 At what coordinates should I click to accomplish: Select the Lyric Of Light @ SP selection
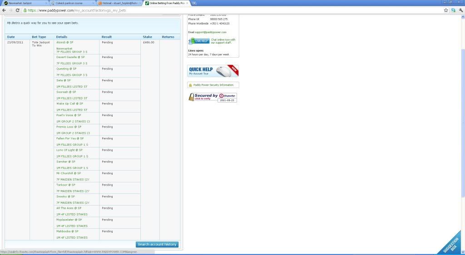point(69,150)
